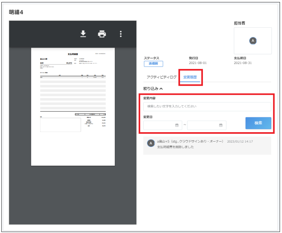The image size is (282, 233).
Task: Focus the 変更日 end date field
Action: [207, 125]
